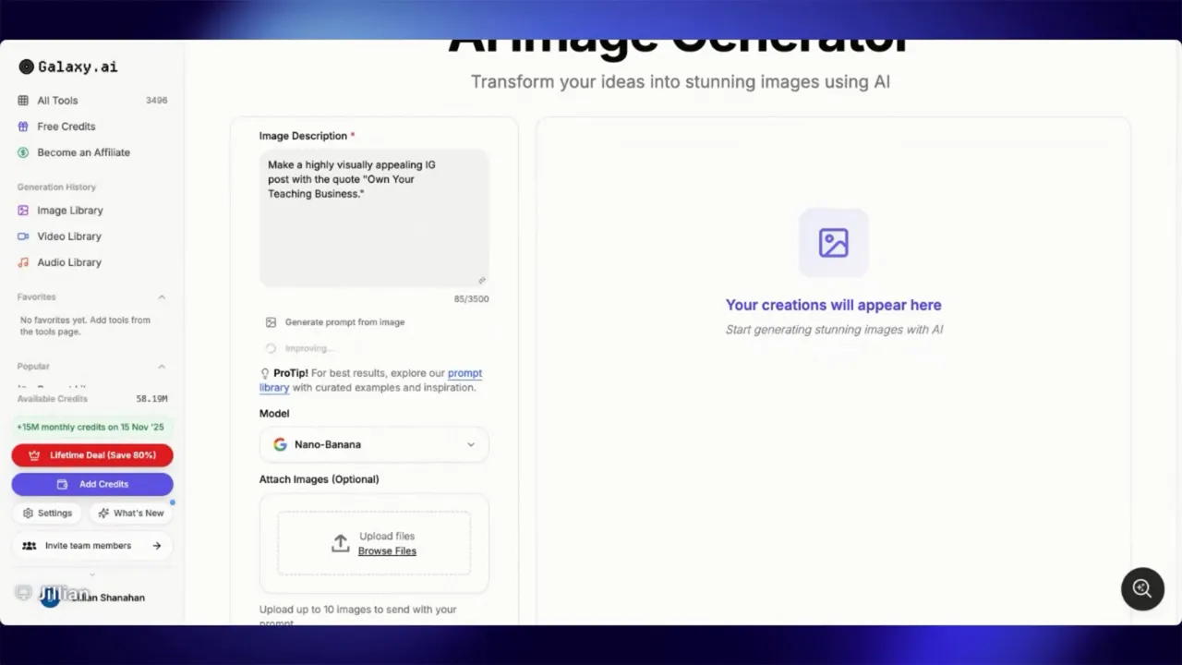This screenshot has width=1182, height=665.
Task: Click the magnifier zoom icon bottom right
Action: point(1142,588)
